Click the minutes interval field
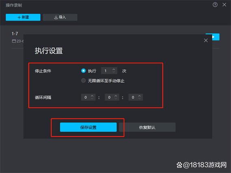 coord(112,97)
